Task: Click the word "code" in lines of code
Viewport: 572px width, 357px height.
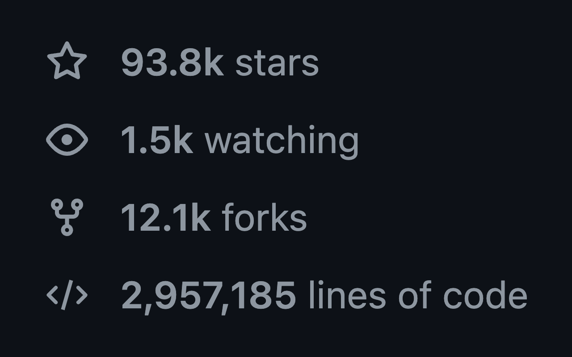Action: point(485,295)
